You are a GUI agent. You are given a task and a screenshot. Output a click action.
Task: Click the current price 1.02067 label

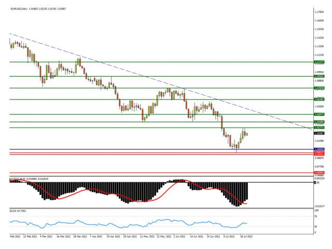pyautogui.click(x=320, y=133)
